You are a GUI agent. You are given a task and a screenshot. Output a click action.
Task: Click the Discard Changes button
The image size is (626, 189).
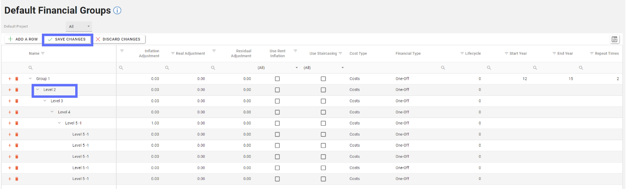[118, 39]
